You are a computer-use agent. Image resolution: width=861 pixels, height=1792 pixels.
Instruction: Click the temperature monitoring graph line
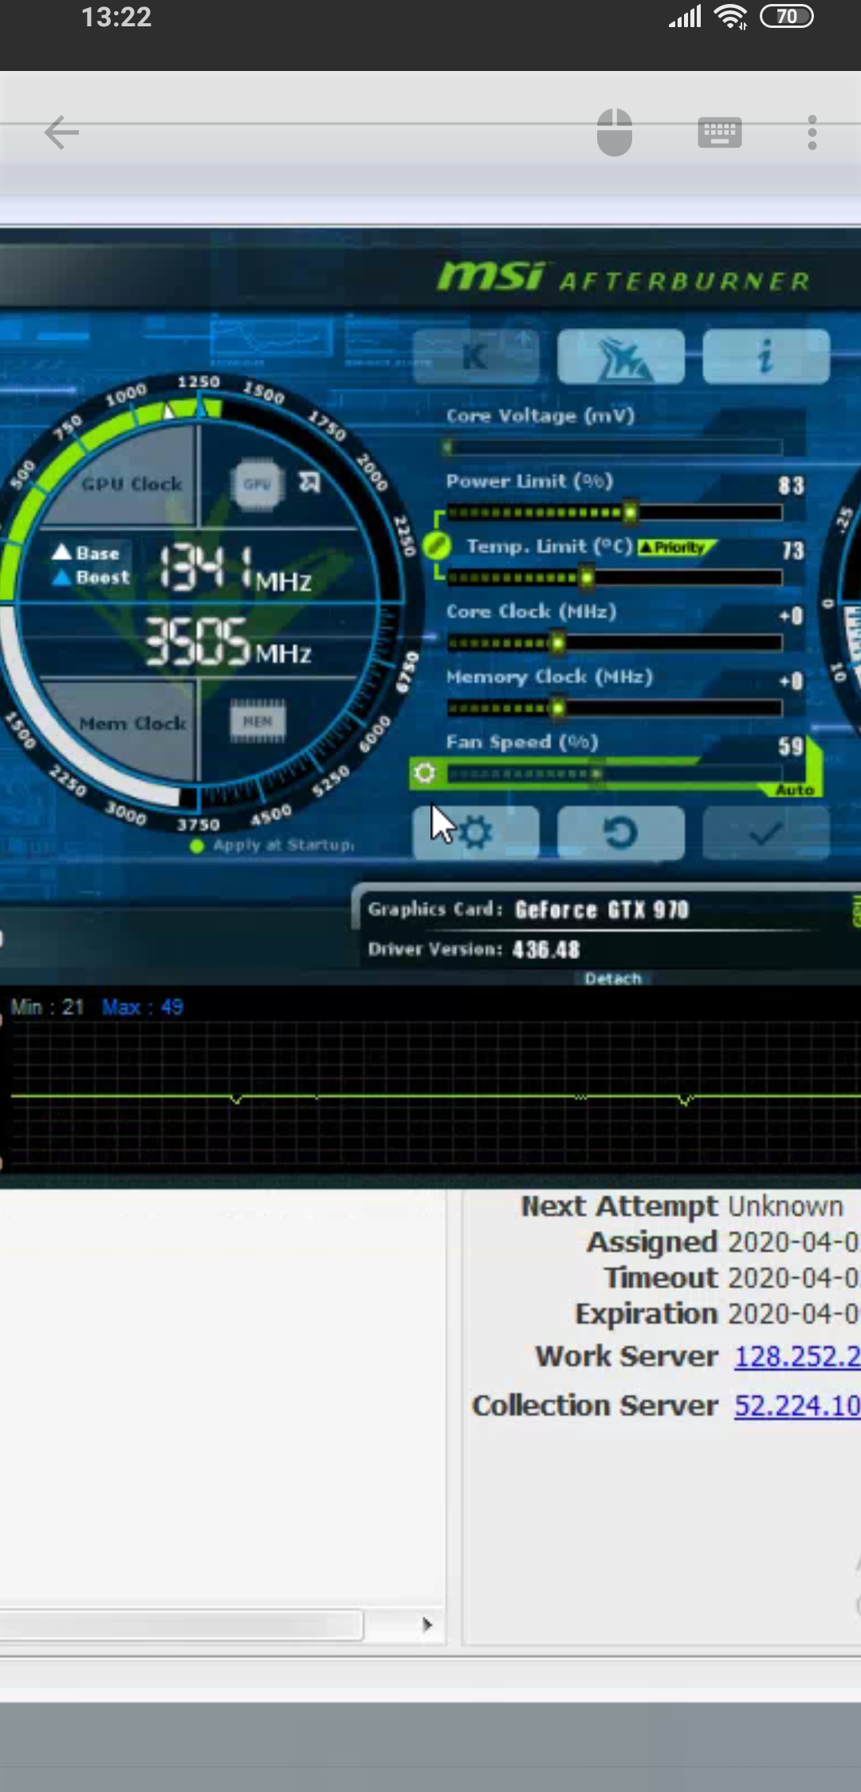tap(434, 1098)
